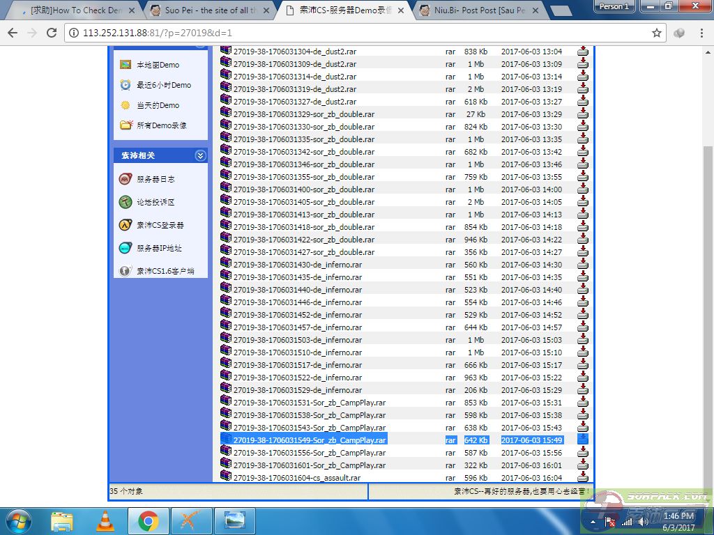Viewport: 714px width, 535px height.
Task: Collapse the 索沛相关 panel section
Action: pyautogui.click(x=200, y=155)
